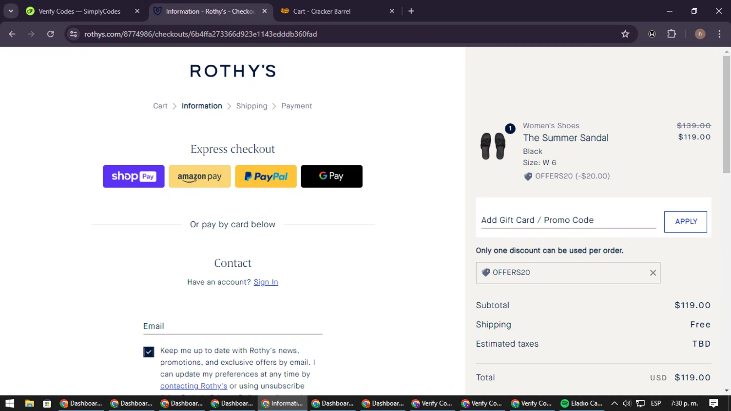
Task: Open the contacting Rothy's link
Action: pos(193,386)
